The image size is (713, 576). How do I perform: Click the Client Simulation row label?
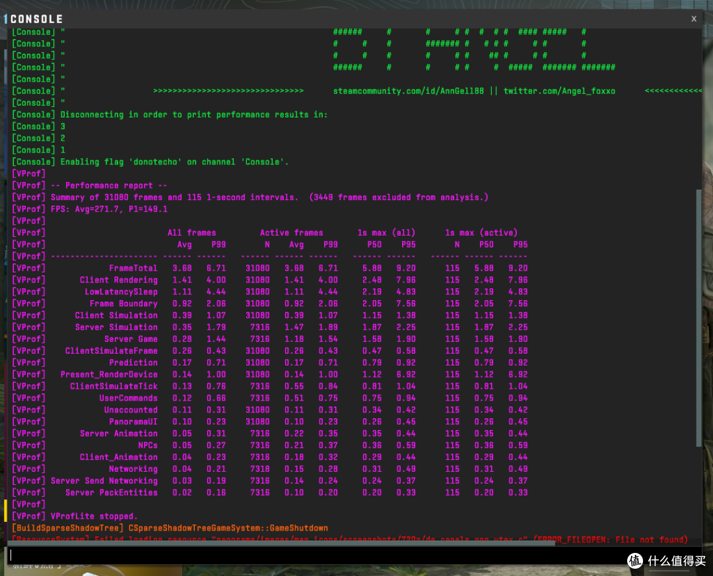(x=116, y=315)
